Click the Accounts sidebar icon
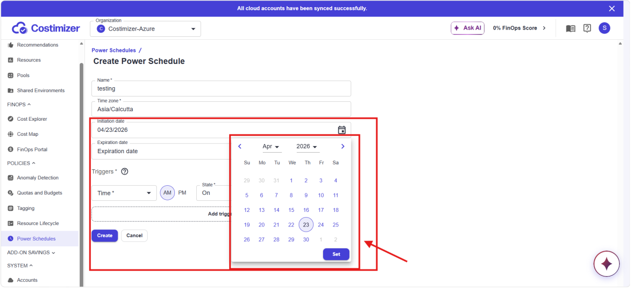 pyautogui.click(x=11, y=280)
